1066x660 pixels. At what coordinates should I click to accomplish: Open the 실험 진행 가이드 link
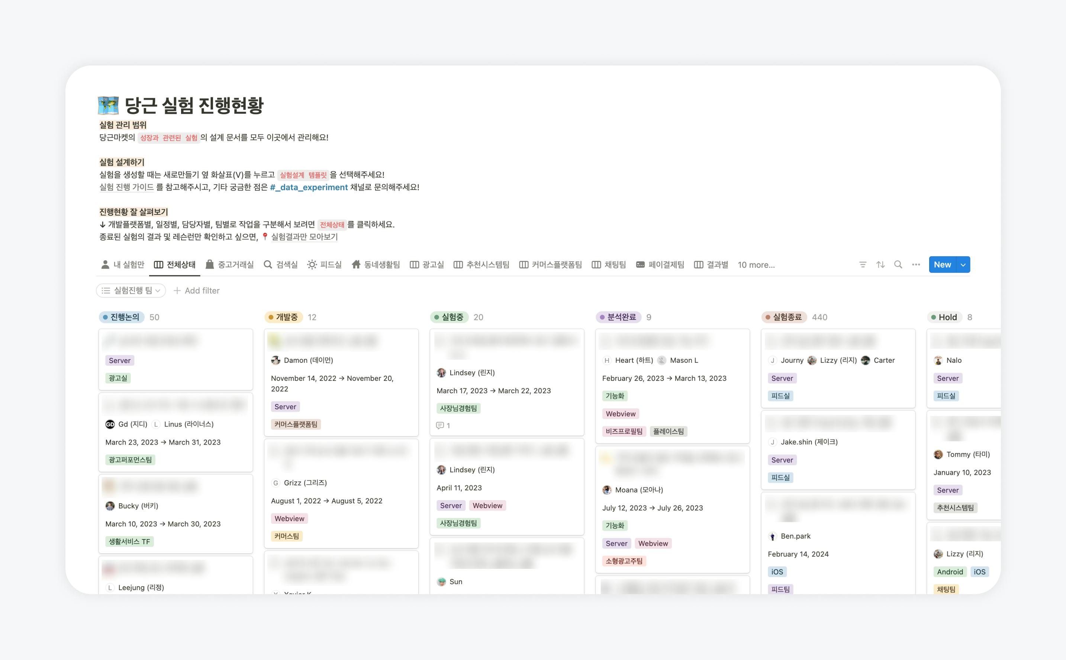pyautogui.click(x=126, y=187)
